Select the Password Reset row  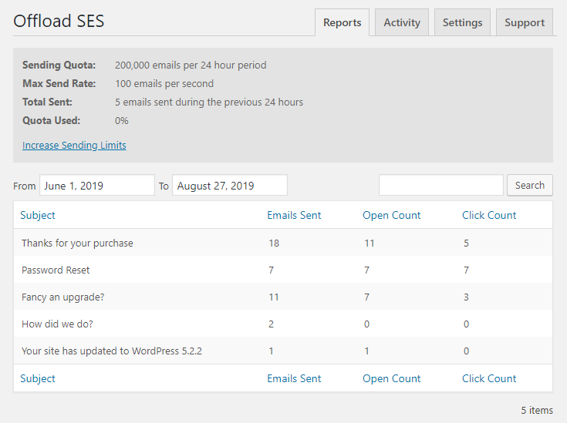[x=283, y=270]
